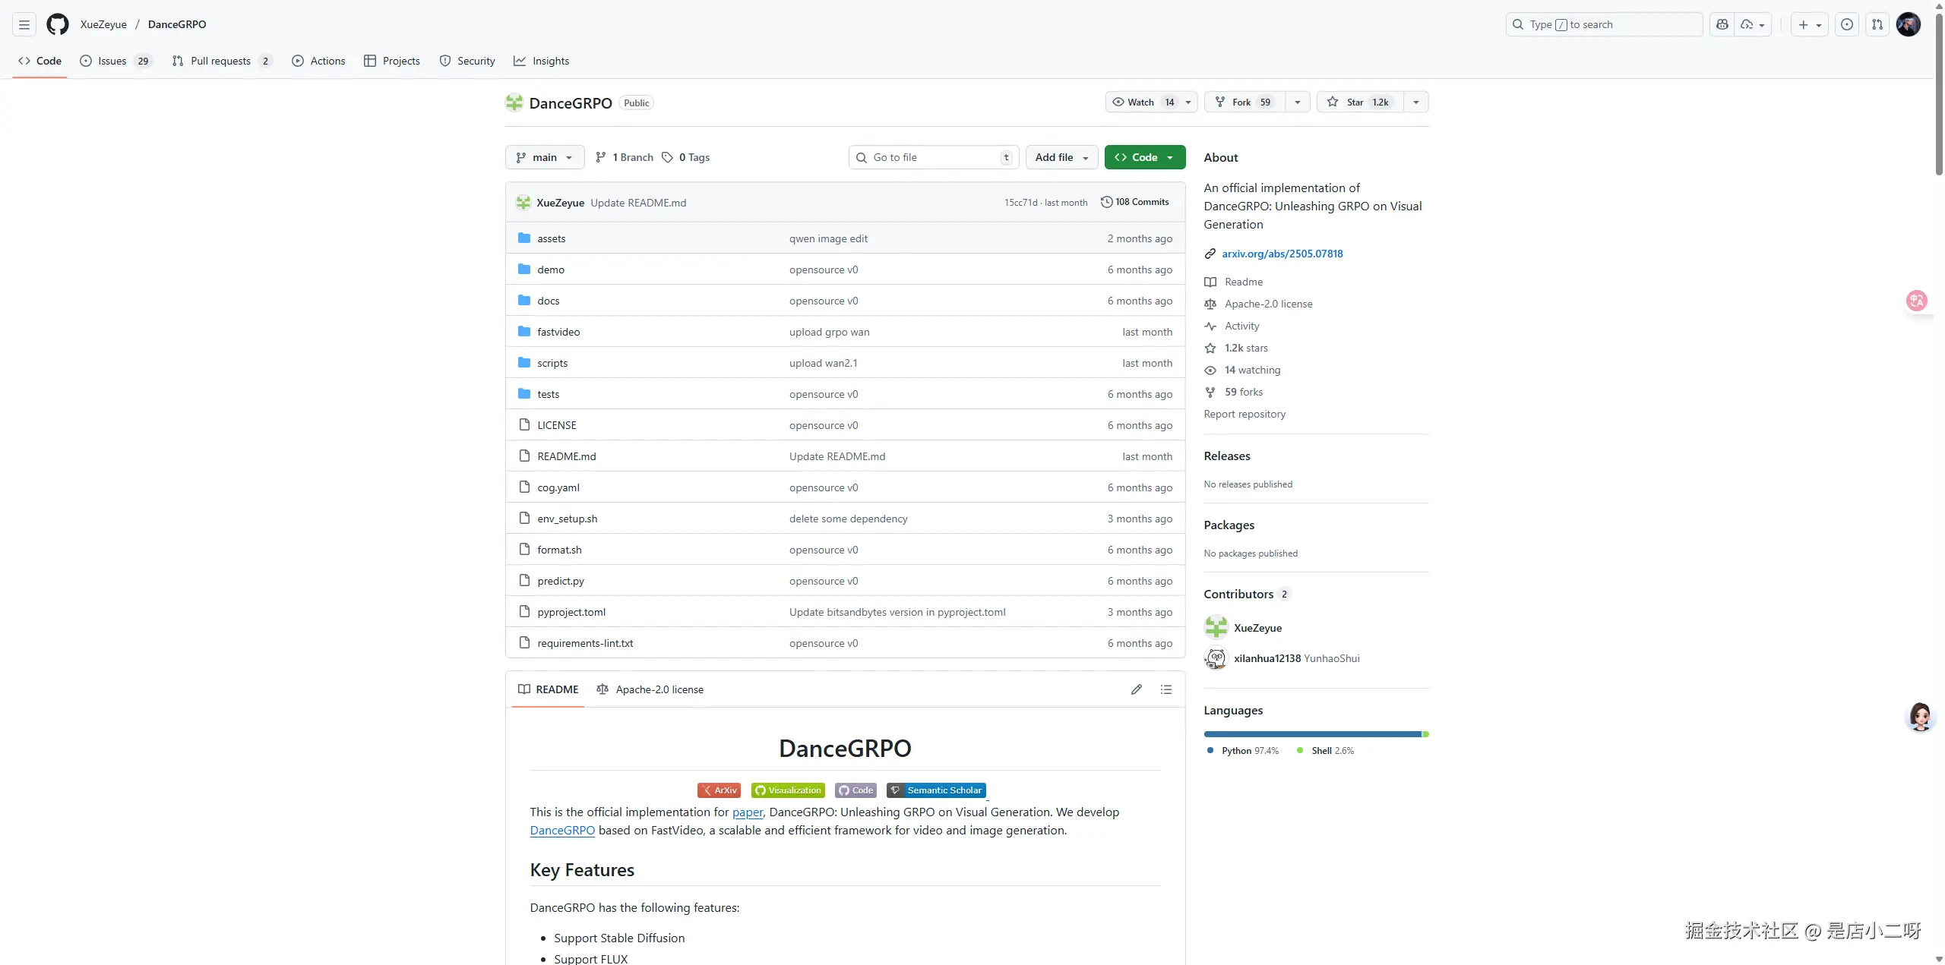Open the star lists dropdown arrow
The height and width of the screenshot is (965, 1945).
pyautogui.click(x=1416, y=102)
